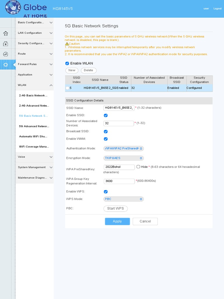The height and width of the screenshot is (299, 224).
Task: Open the medical kit diagnostics icon
Action: 6,44
